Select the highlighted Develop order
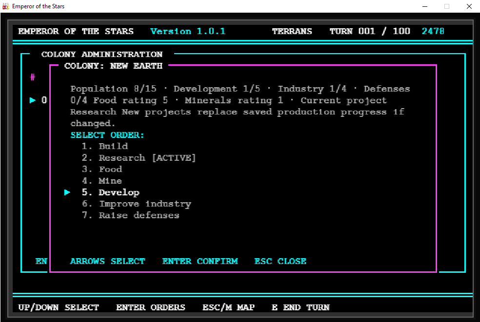Image resolution: width=480 pixels, height=322 pixels. pos(111,192)
